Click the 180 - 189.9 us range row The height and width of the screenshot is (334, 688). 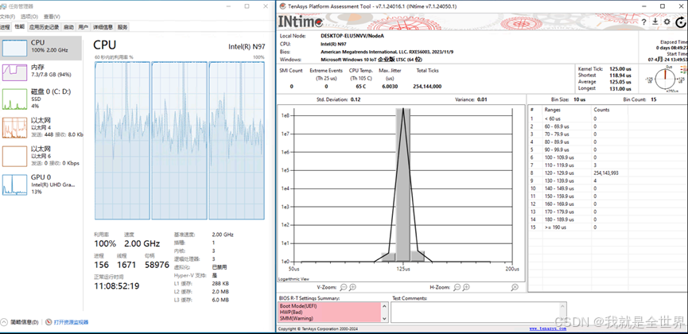coord(608,219)
